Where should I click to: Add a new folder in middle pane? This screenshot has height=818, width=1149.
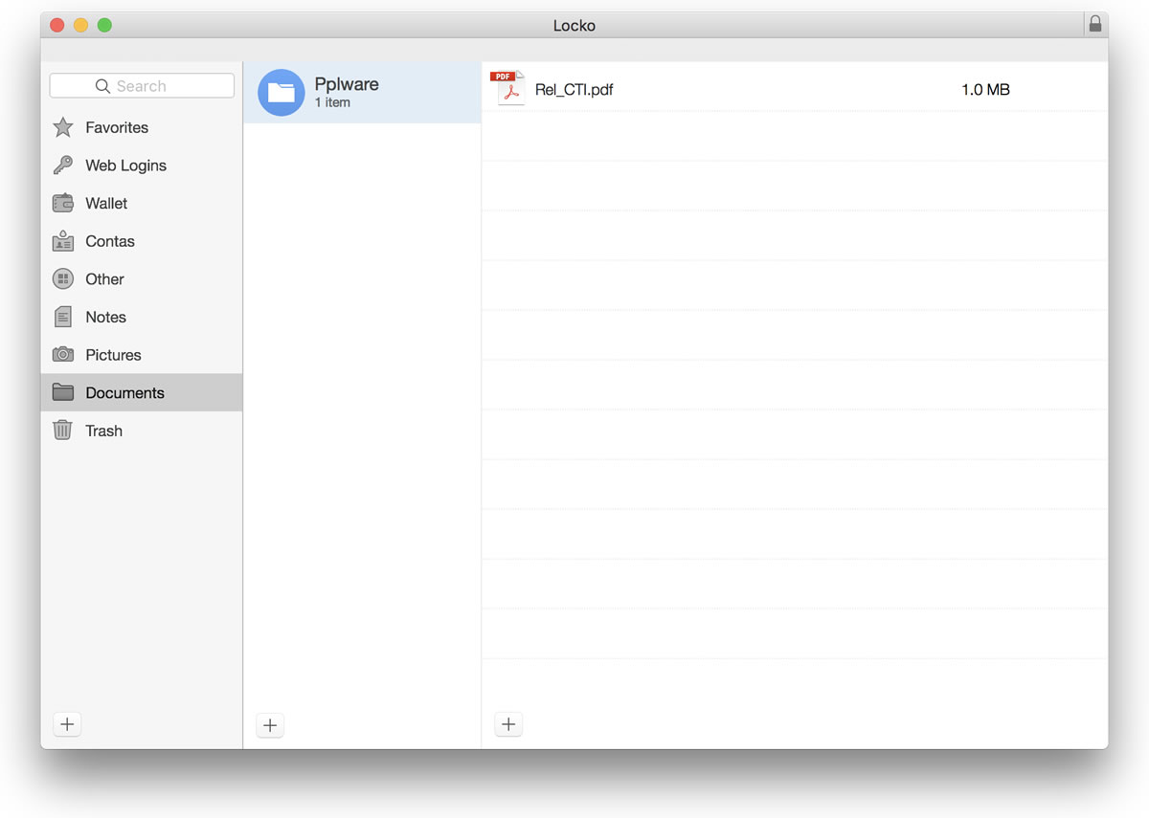(270, 725)
